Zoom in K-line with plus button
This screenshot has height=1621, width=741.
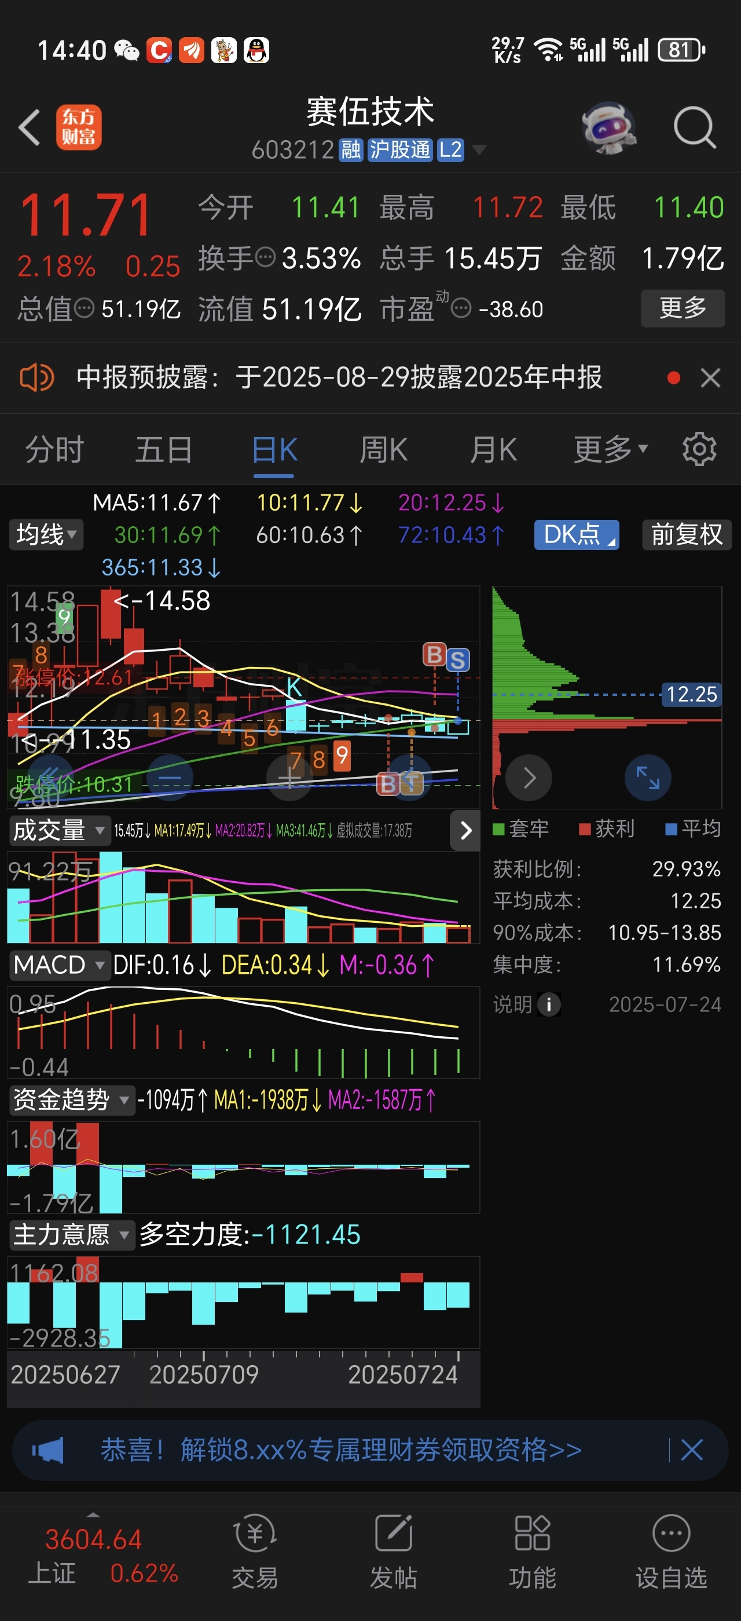coord(290,778)
